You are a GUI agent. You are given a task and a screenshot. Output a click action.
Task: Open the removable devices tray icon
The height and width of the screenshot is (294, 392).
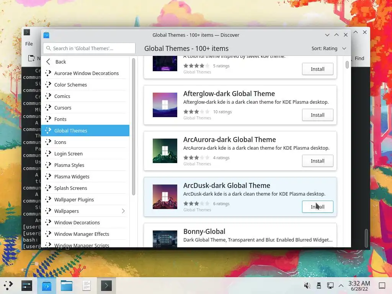click(x=319, y=286)
